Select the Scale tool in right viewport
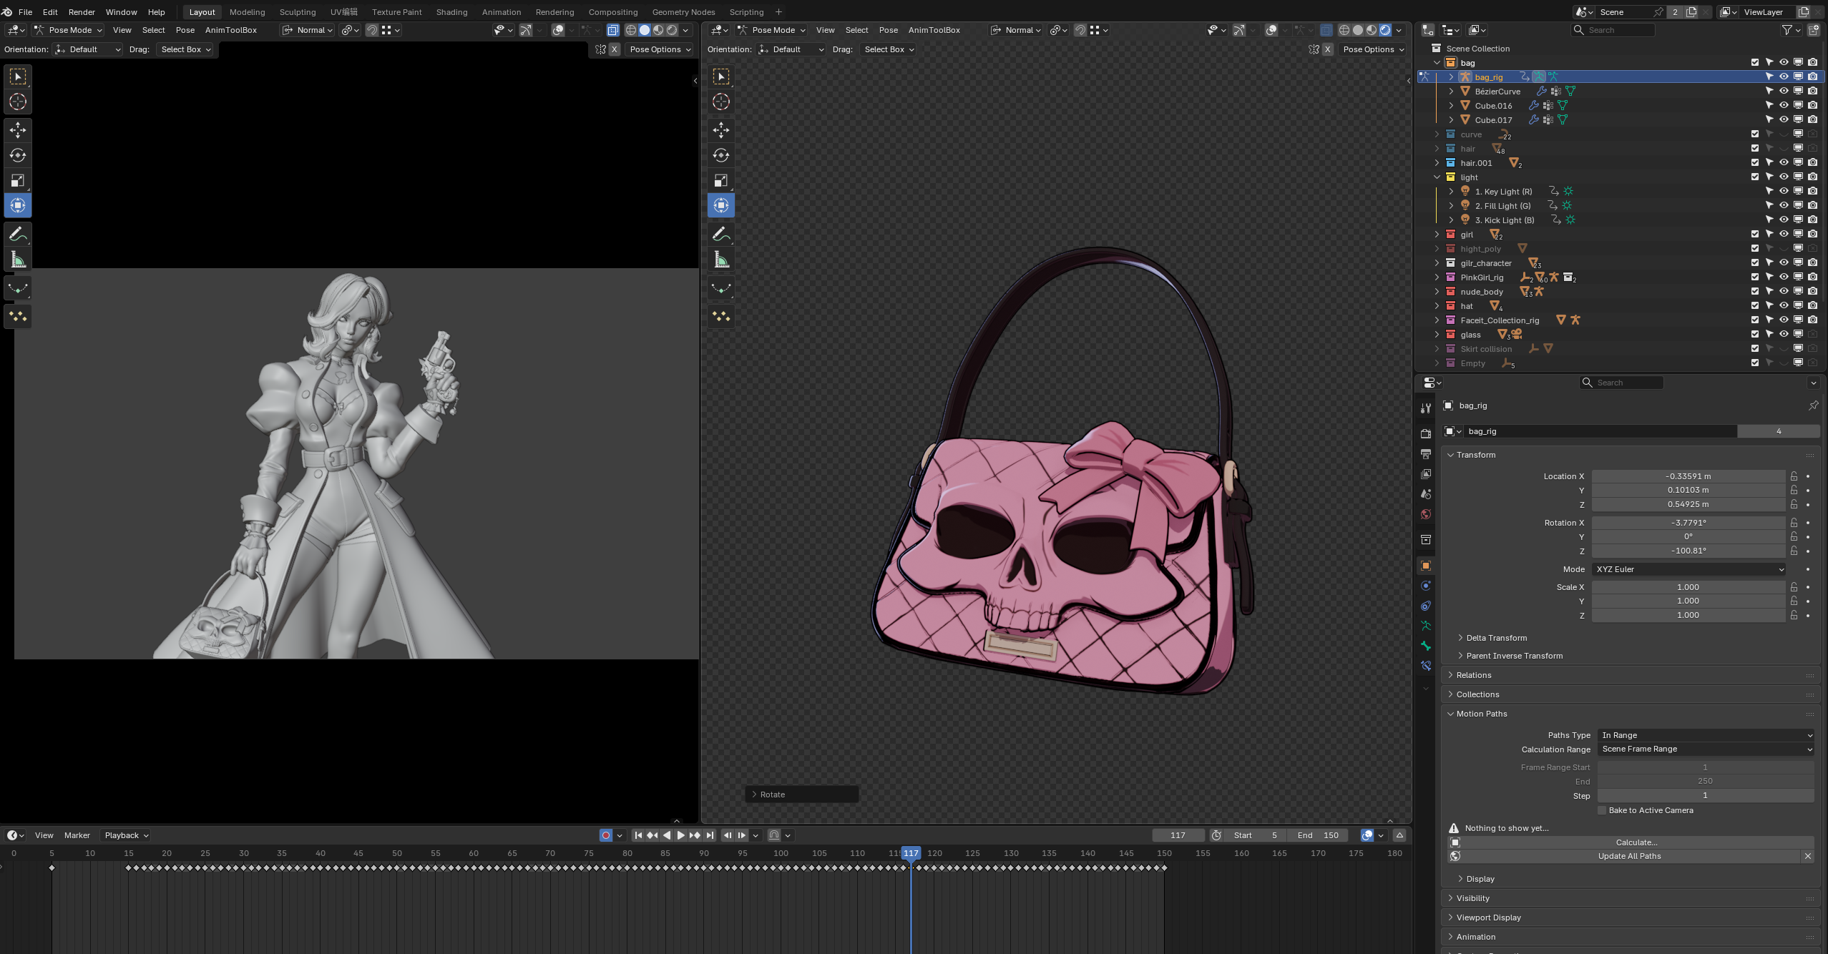 pos(721,180)
